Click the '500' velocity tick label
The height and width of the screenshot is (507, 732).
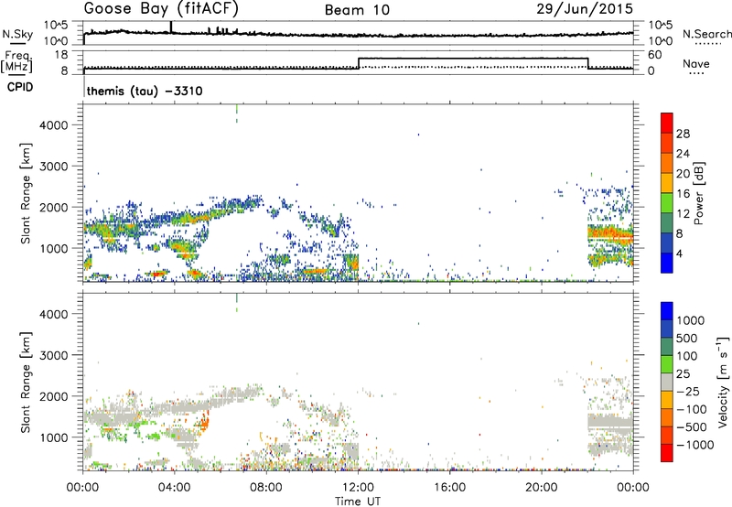[x=687, y=339]
